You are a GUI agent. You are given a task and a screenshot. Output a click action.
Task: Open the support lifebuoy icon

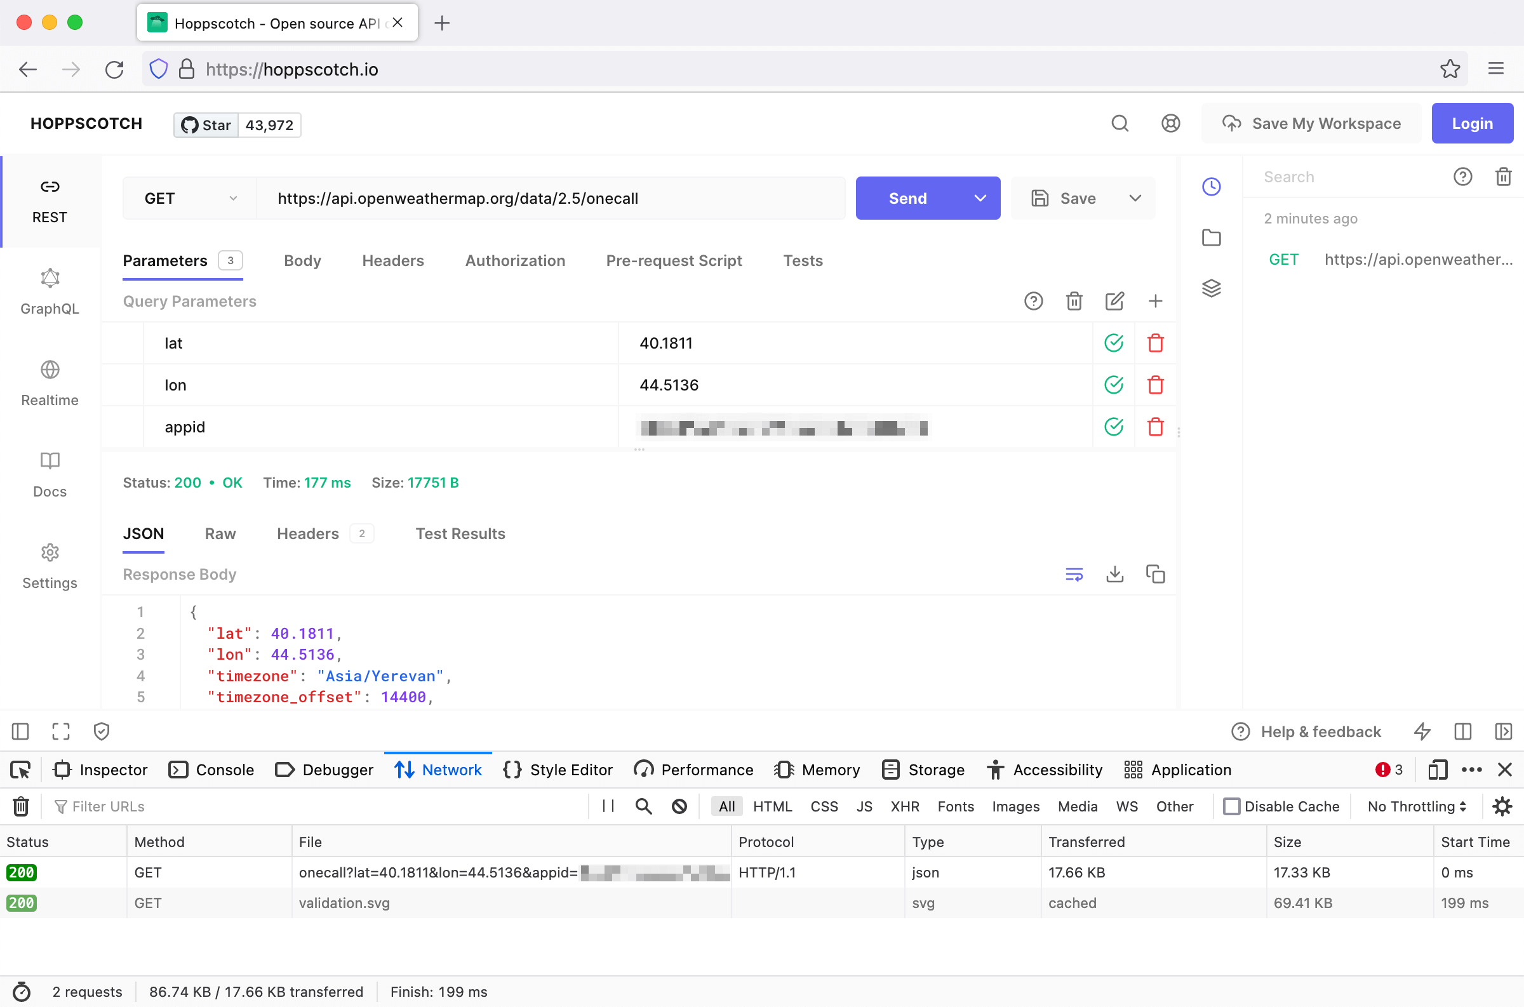point(1170,123)
